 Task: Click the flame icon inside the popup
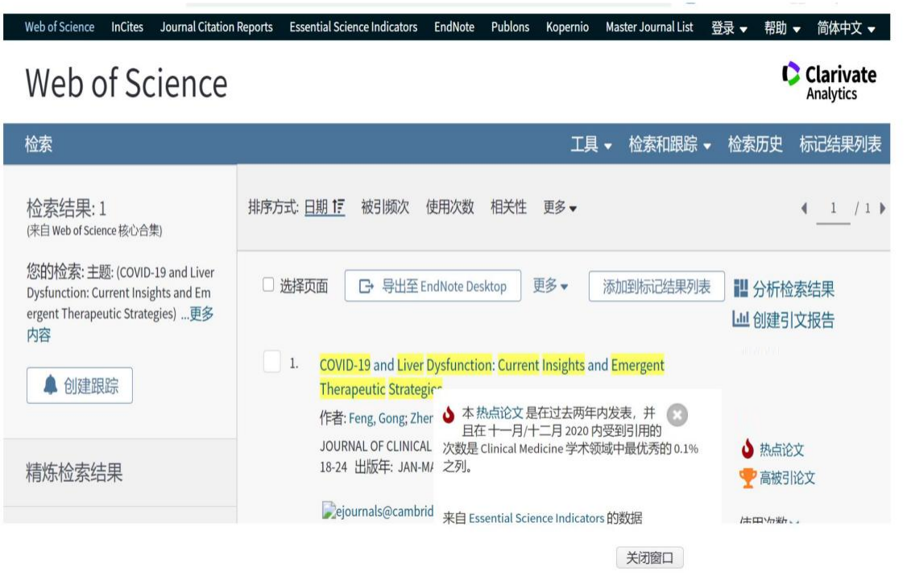[448, 414]
